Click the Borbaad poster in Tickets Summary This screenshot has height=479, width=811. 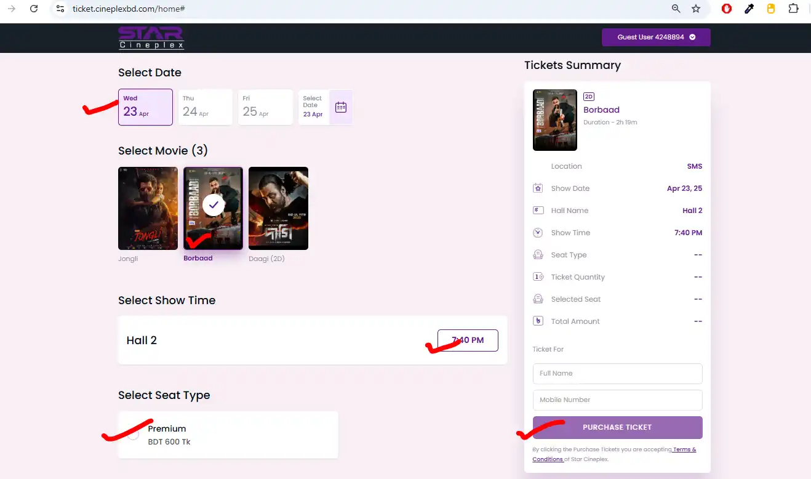coord(555,120)
